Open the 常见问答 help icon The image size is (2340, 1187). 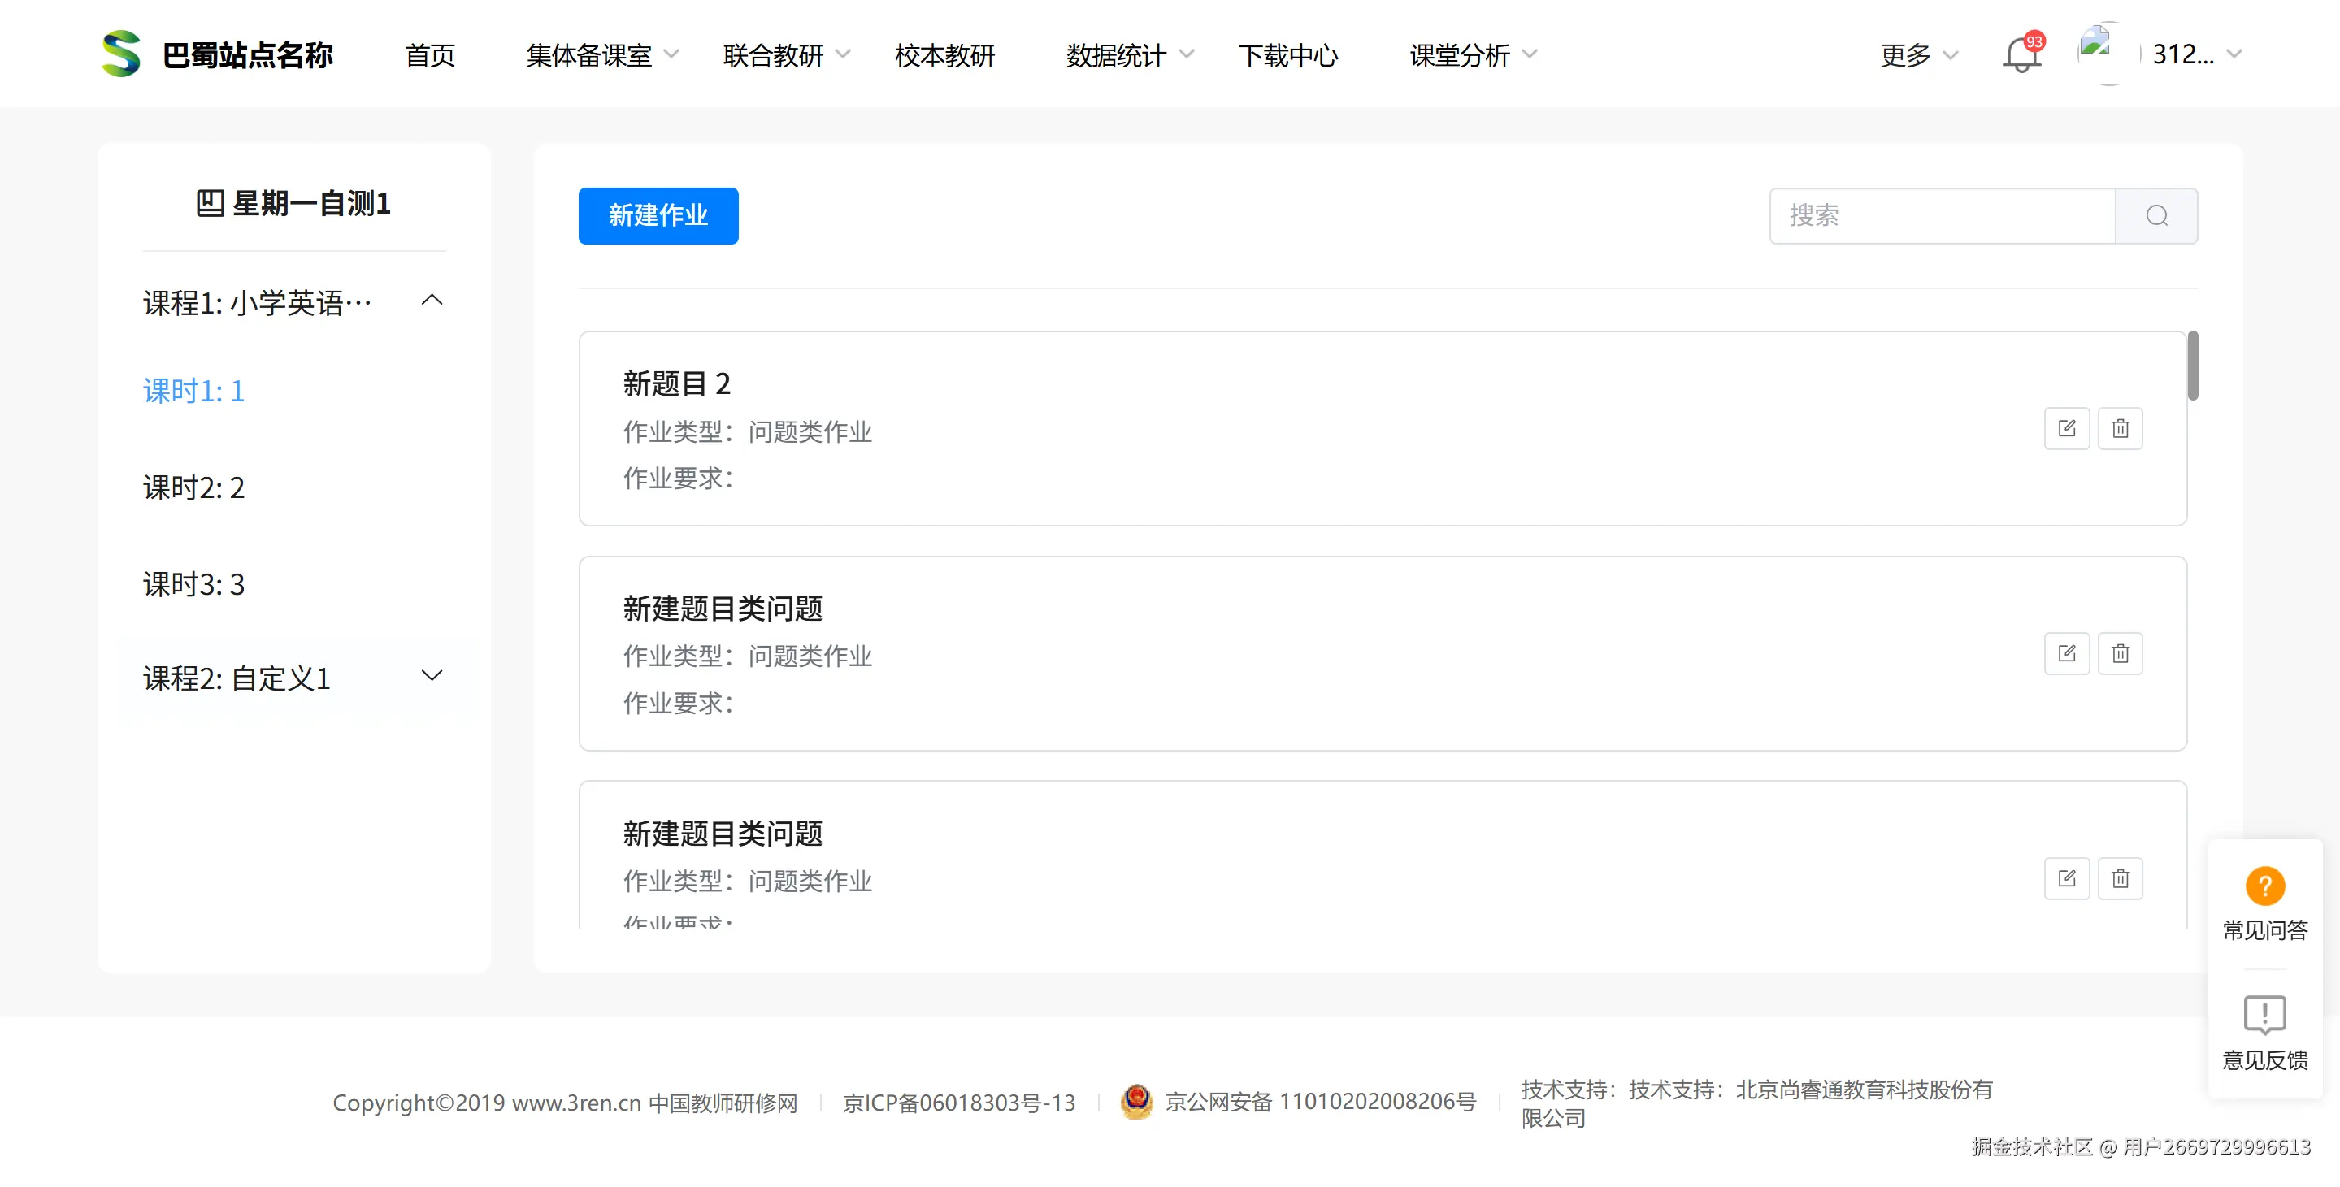[x=2264, y=886]
